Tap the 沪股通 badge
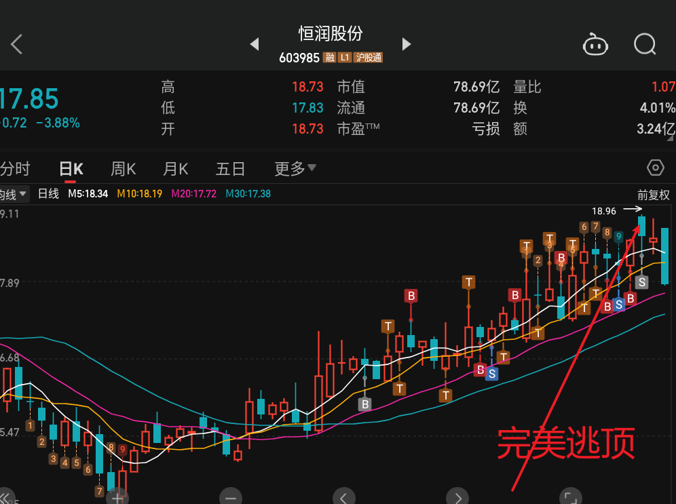 coord(368,57)
